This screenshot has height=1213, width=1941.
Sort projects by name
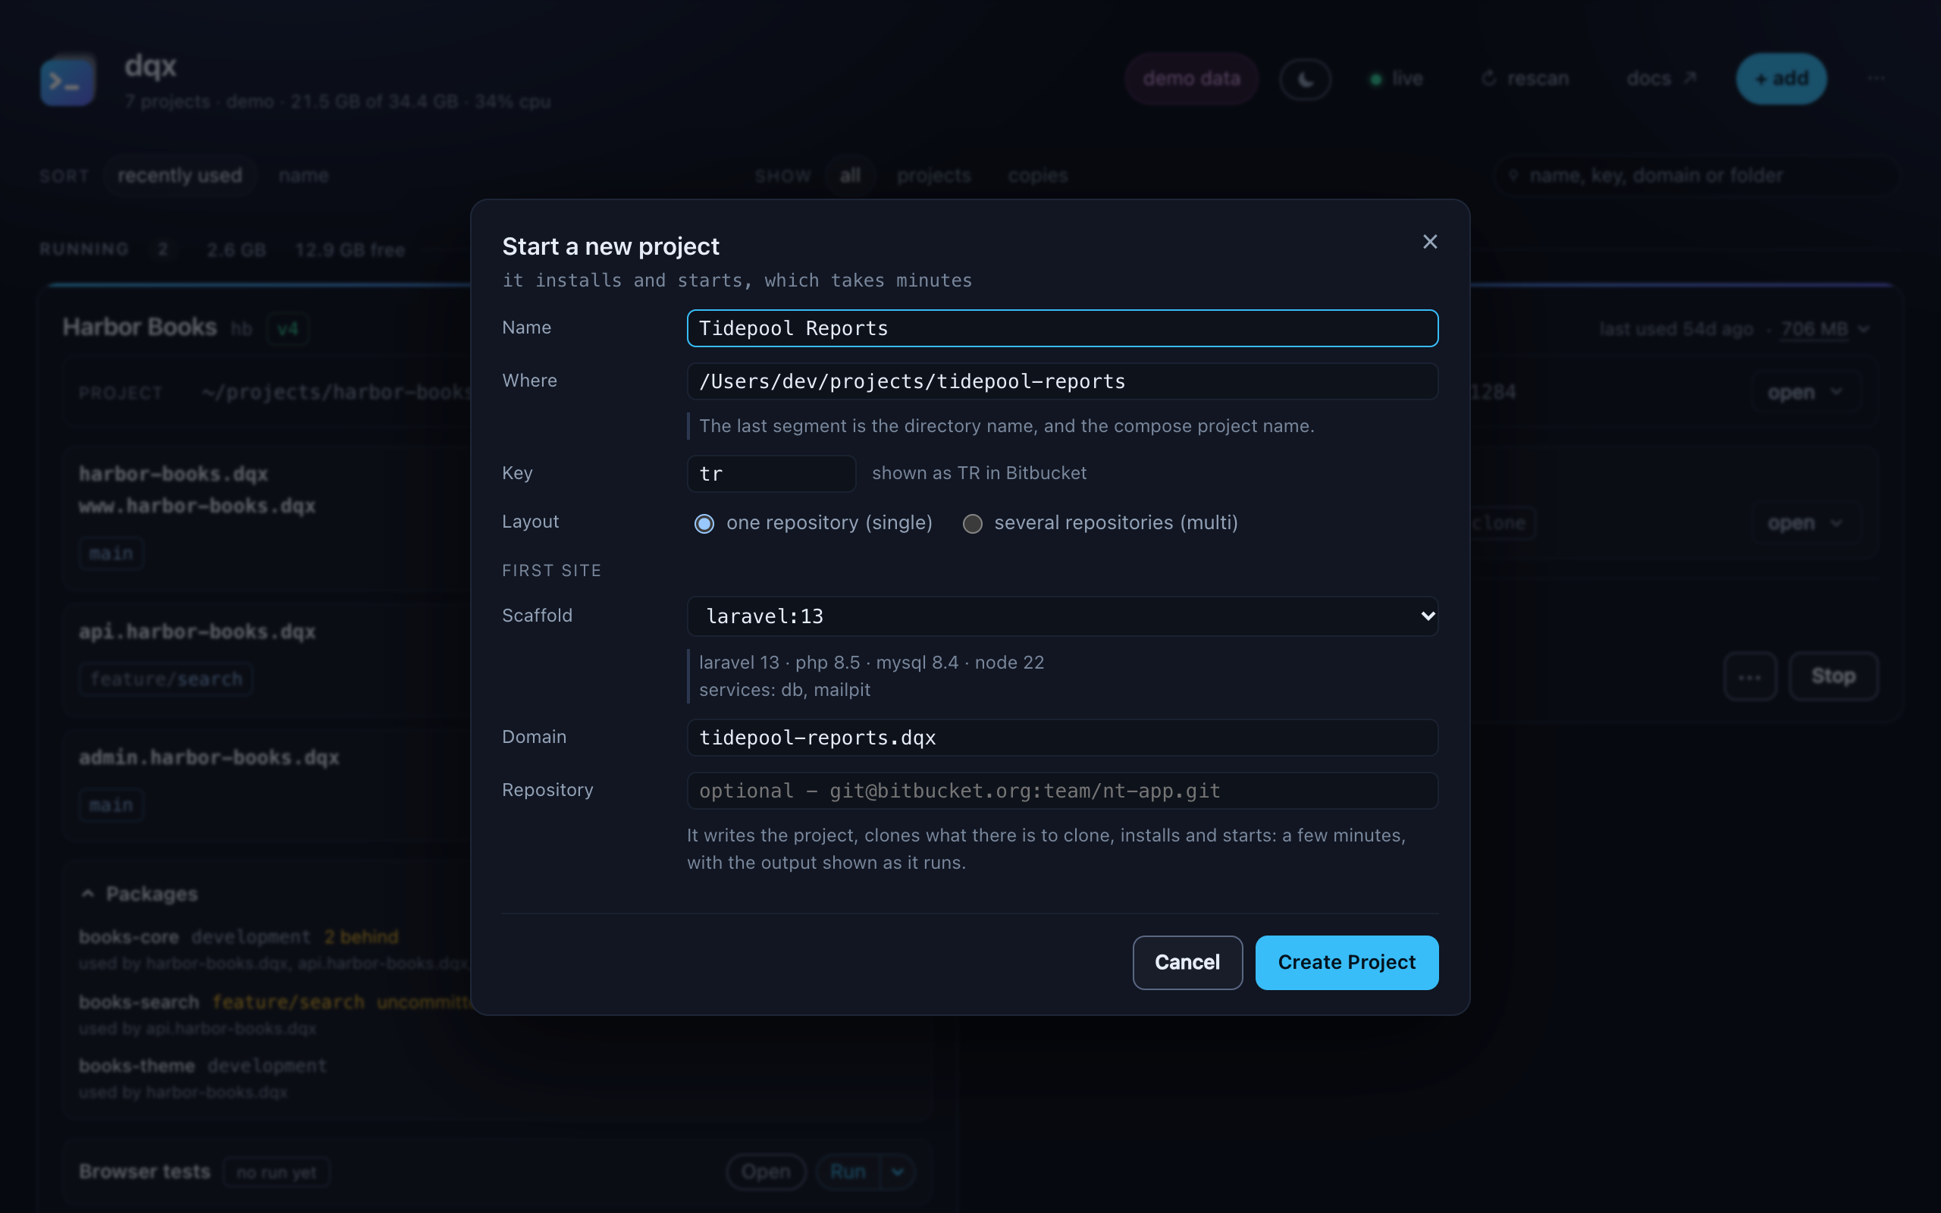(x=303, y=175)
